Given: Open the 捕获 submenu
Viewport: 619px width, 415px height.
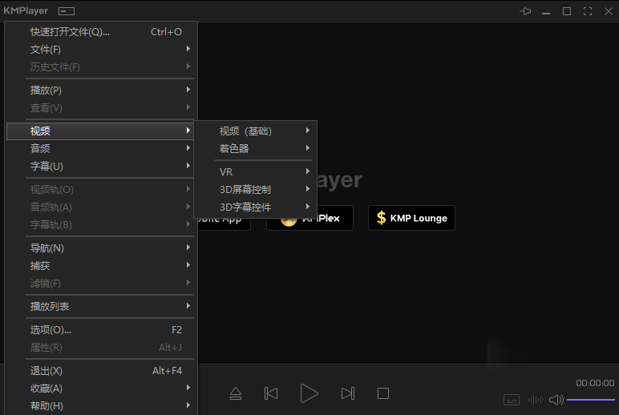Looking at the screenshot, I should (101, 265).
